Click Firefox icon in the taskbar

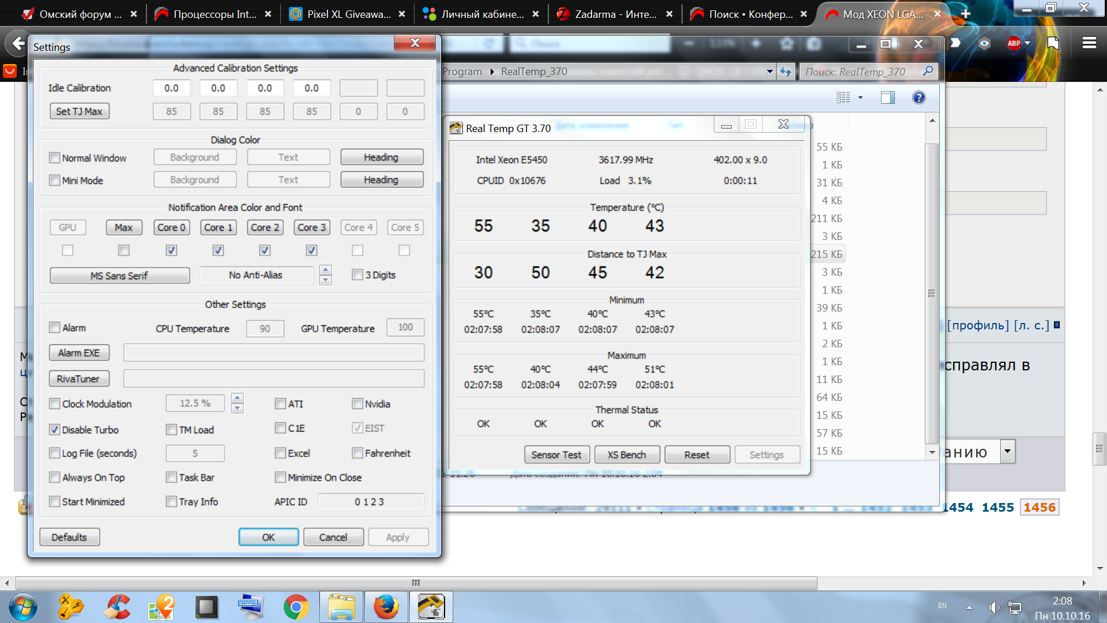click(x=386, y=607)
